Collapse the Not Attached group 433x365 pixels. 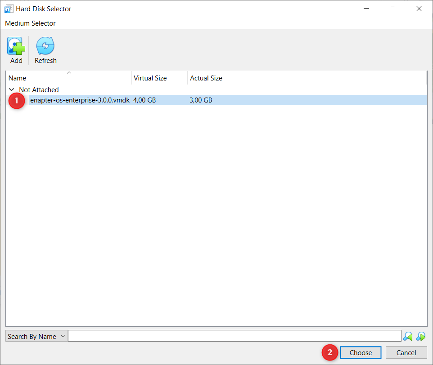pyautogui.click(x=11, y=89)
